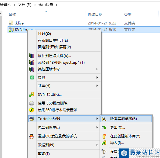The image size is (160, 158).
Task: Click 文件夹 type in the .klive row
Action: point(130,23)
